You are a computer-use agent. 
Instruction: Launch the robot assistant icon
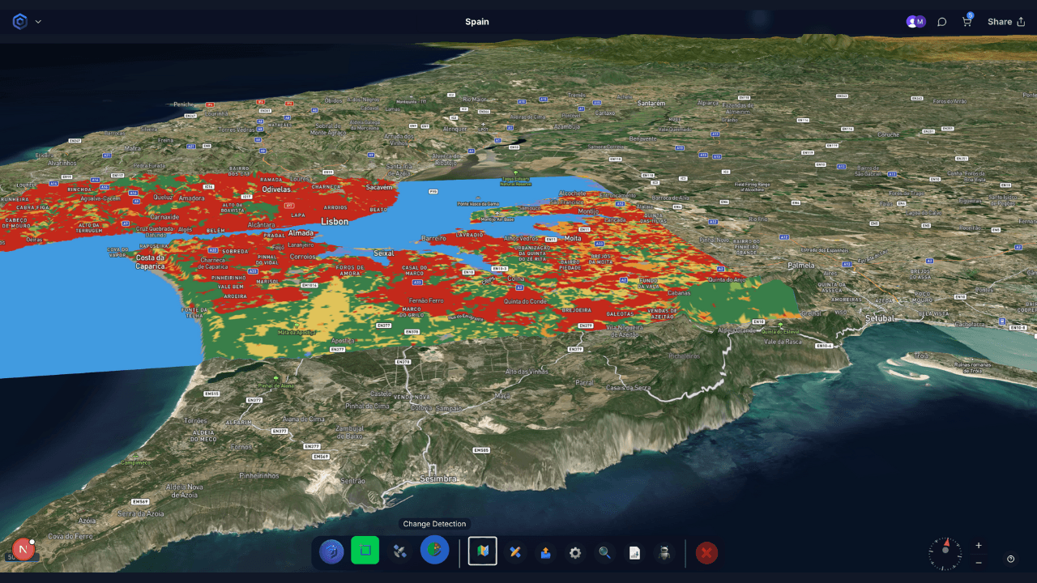[x=664, y=552]
